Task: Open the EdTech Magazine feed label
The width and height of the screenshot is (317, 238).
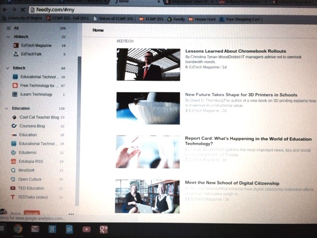Action: coord(36,46)
